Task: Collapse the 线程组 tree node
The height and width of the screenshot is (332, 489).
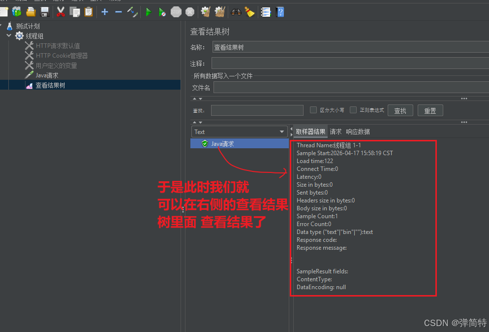Action: pos(8,35)
